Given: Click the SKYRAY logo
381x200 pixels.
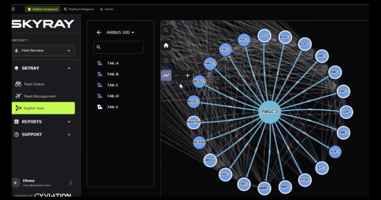Looking at the screenshot, I should [x=43, y=24].
